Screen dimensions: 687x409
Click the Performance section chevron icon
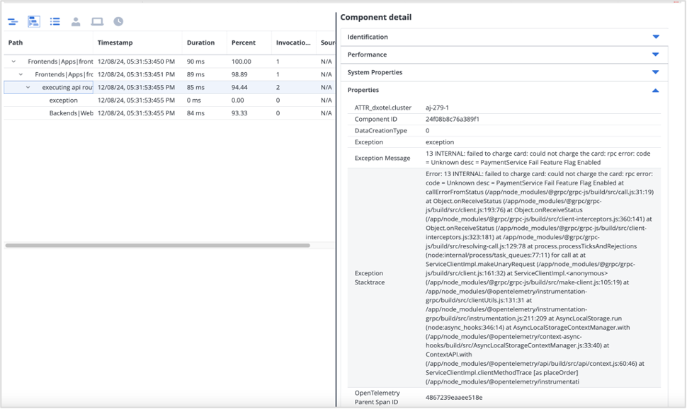pos(655,55)
